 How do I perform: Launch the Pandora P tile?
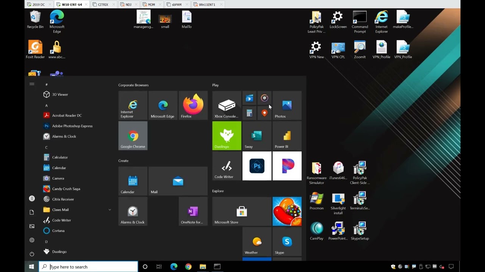[287, 166]
